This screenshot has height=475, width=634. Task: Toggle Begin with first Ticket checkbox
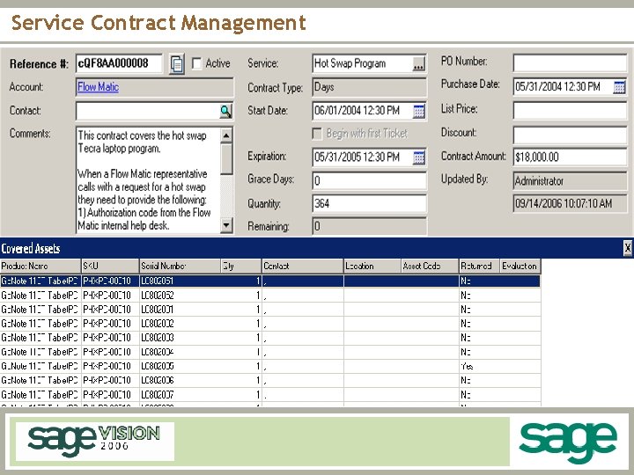click(x=317, y=134)
